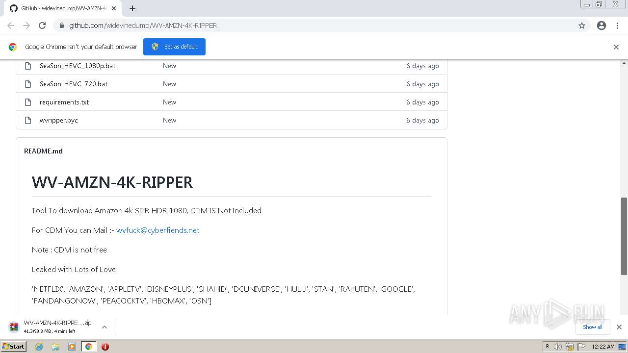Click 'New' commit message for requirements.txt
The height and width of the screenshot is (353, 628).
point(169,102)
